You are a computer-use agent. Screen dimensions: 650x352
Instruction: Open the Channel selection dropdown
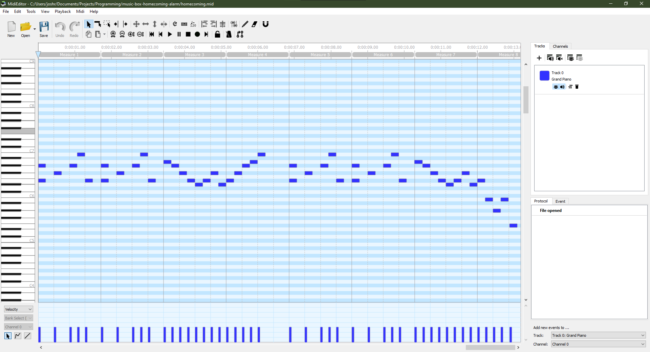click(18, 327)
